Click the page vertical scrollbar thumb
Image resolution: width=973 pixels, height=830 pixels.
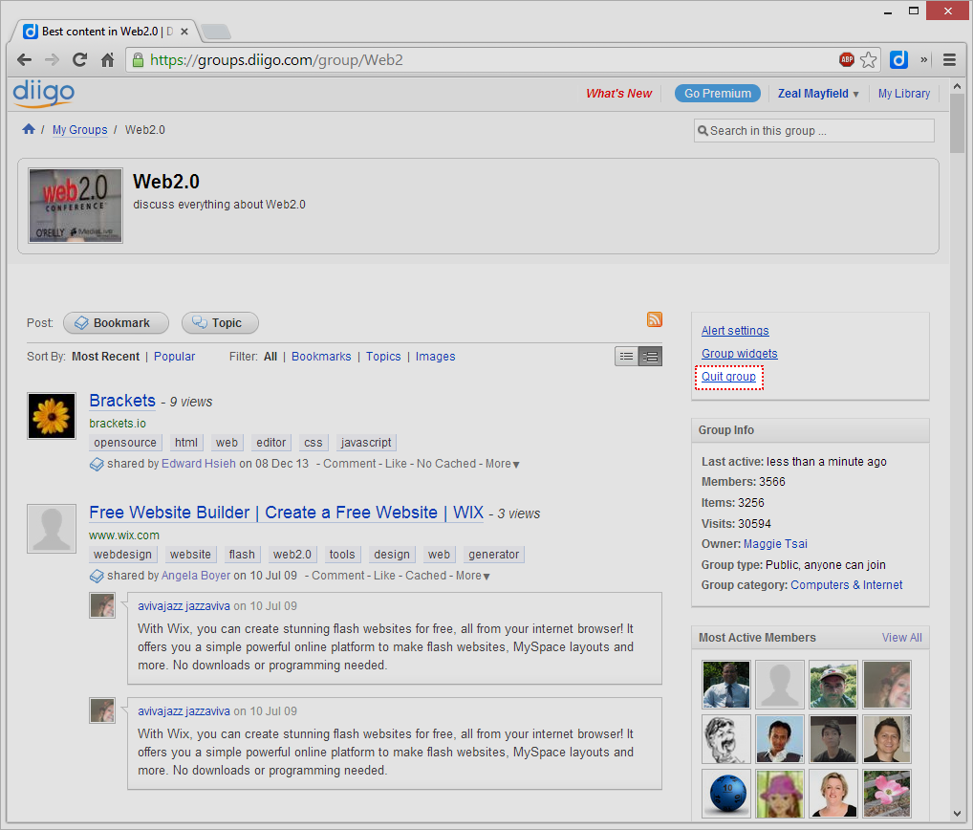957,123
